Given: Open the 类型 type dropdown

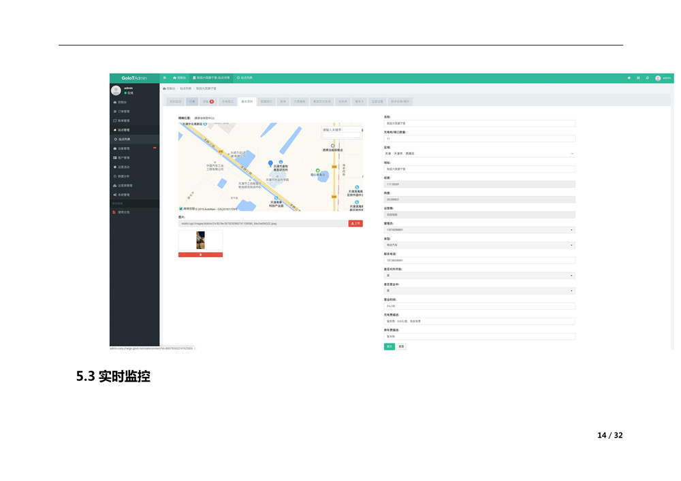Looking at the screenshot, I should (x=479, y=245).
